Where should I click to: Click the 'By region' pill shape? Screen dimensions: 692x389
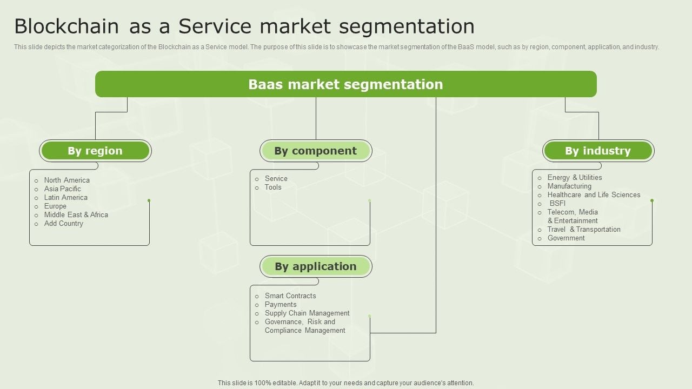pos(96,151)
